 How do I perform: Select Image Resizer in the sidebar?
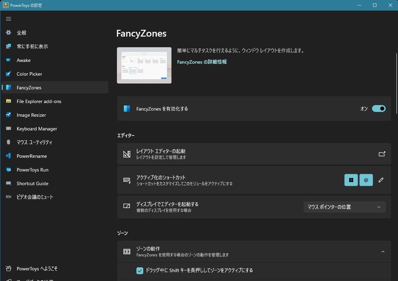[x=55, y=115]
